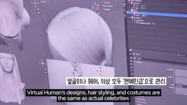Image resolution: width=187 pixels, height=105 pixels.
Task: Select the Scene Collection row
Action: pos(136,1)
